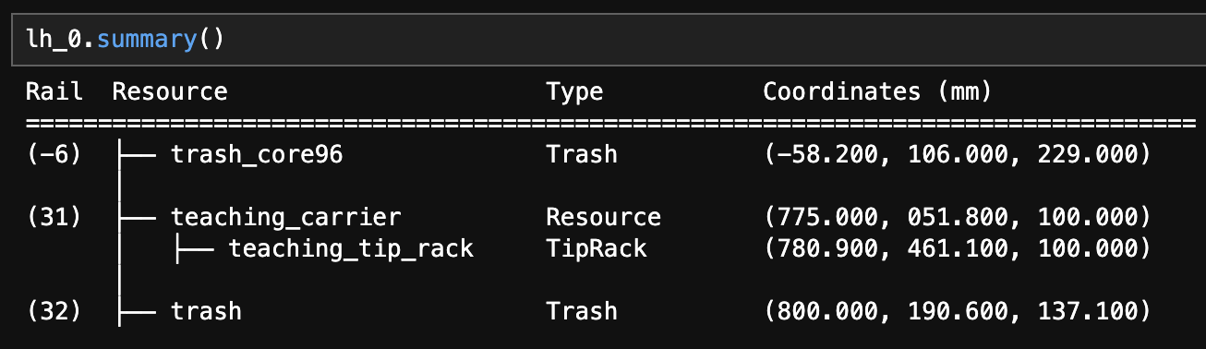Click the coordinates of teaching_tip_rack

tap(957, 248)
